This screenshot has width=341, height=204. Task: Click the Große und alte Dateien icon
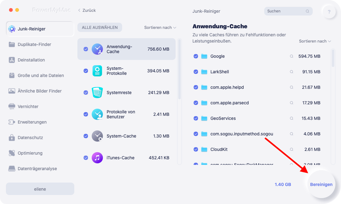coord(12,75)
